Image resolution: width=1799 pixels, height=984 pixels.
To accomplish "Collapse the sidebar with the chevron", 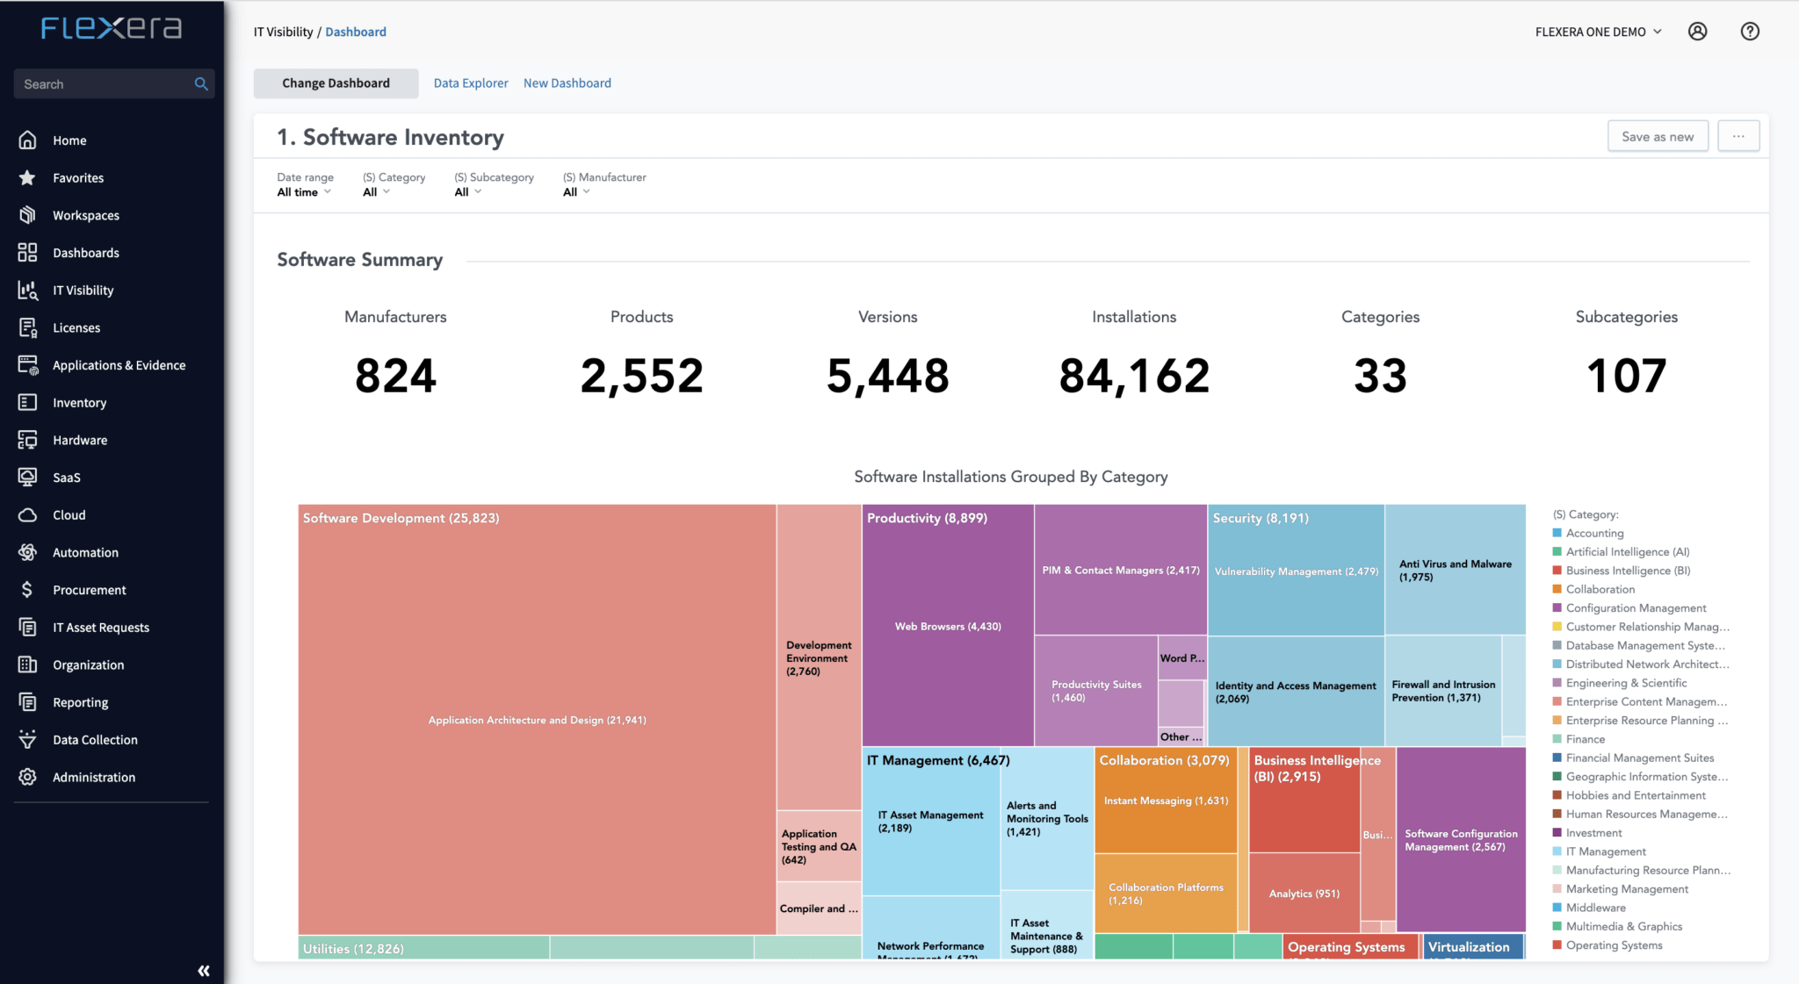I will click(202, 970).
